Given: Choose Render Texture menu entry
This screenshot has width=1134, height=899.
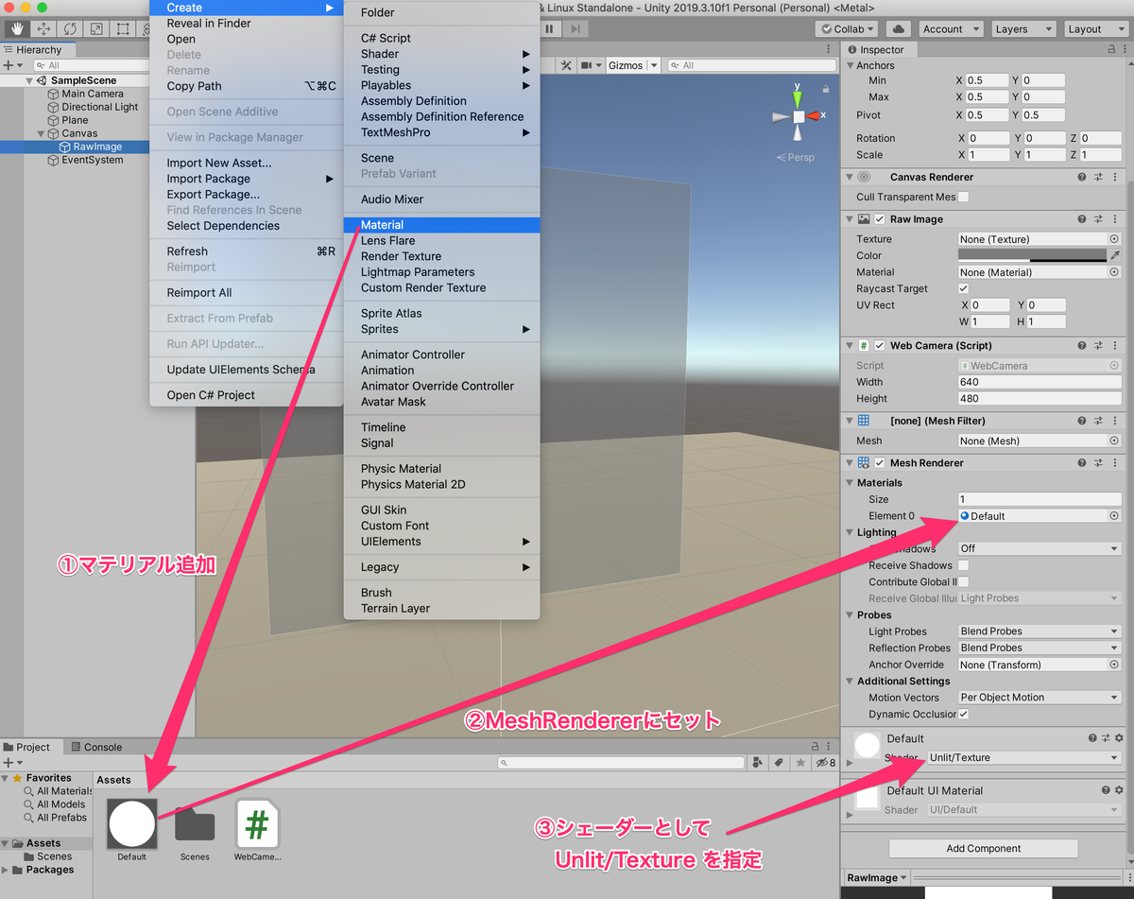Looking at the screenshot, I should (x=442, y=256).
